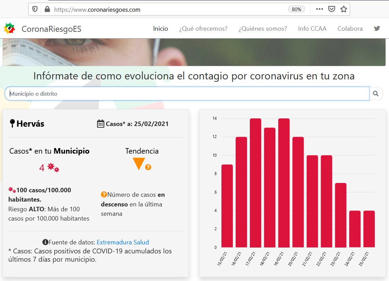Click the question icon before 'Número de casos'
This screenshot has height=281, width=389.
104,194
